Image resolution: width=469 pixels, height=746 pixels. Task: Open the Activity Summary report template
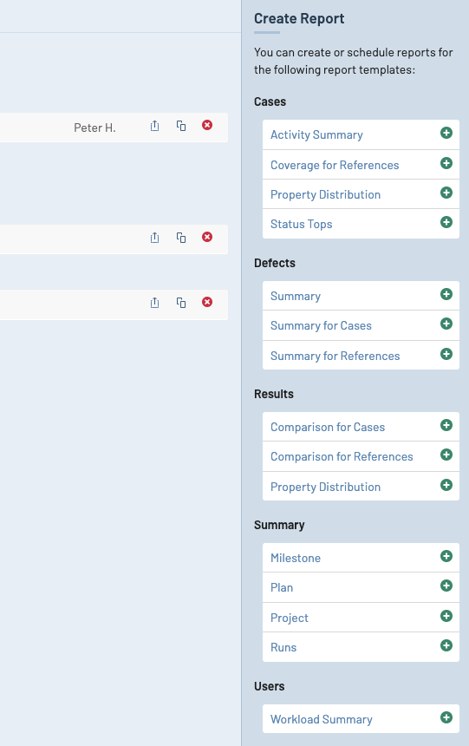(x=316, y=134)
